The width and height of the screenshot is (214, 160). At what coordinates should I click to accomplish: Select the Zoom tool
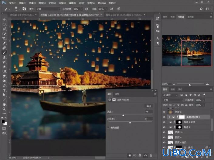pyautogui.click(x=4, y=109)
